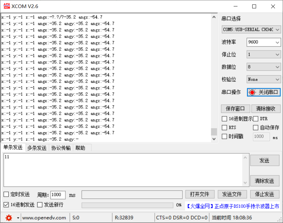Enable the RTS checkbox
This screenshot has height=223, width=283.
pos(224,128)
